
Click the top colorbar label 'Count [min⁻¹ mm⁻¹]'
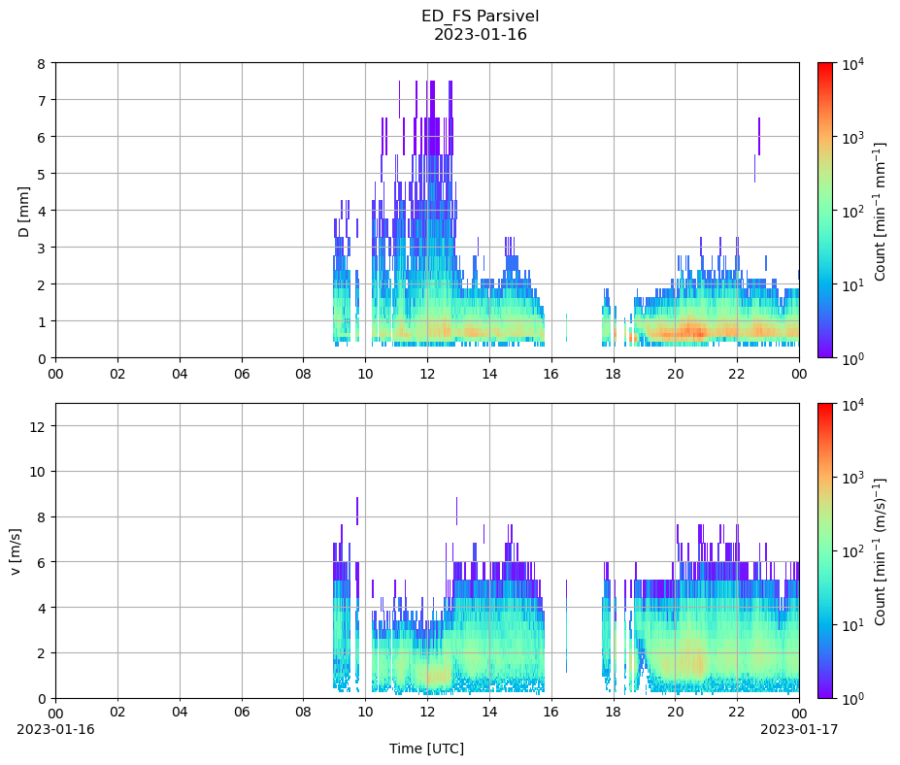[880, 211]
